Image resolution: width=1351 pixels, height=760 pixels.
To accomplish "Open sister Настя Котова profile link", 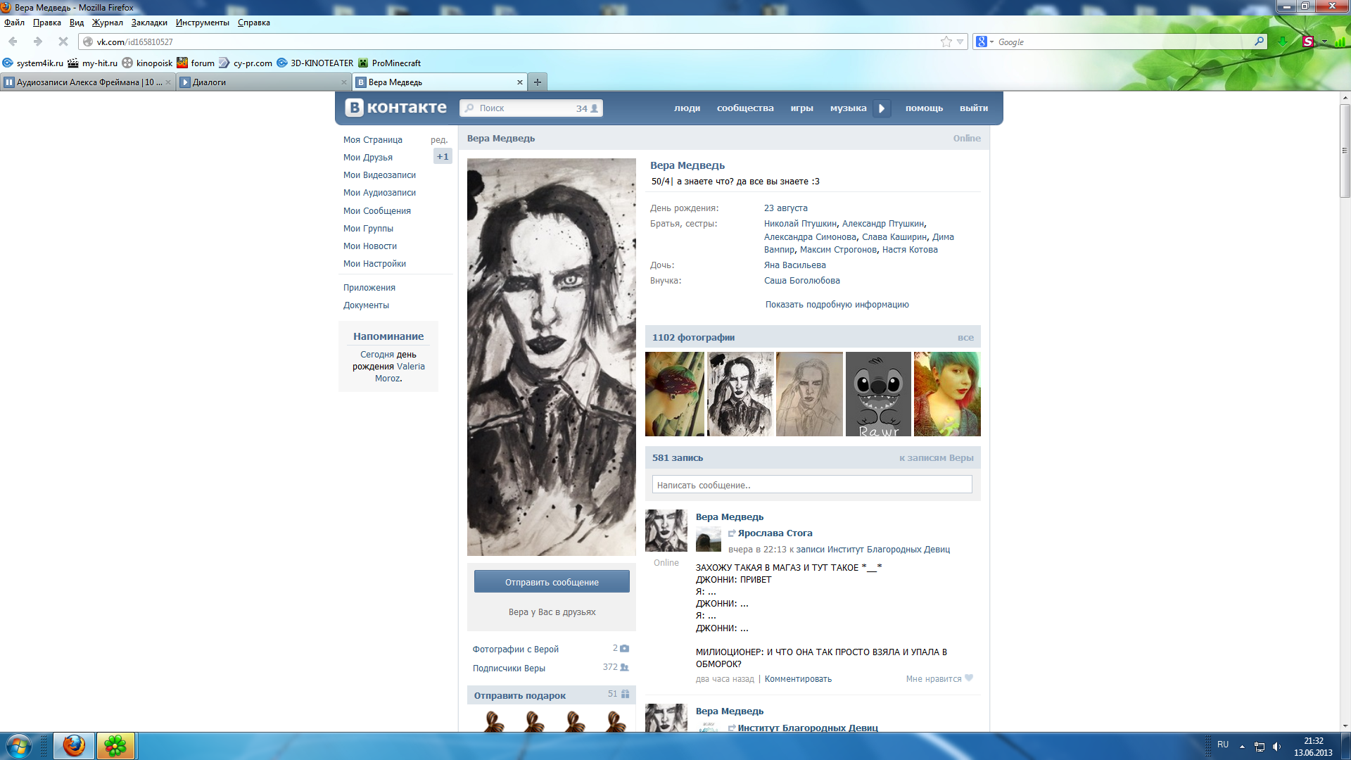I will pyautogui.click(x=910, y=250).
